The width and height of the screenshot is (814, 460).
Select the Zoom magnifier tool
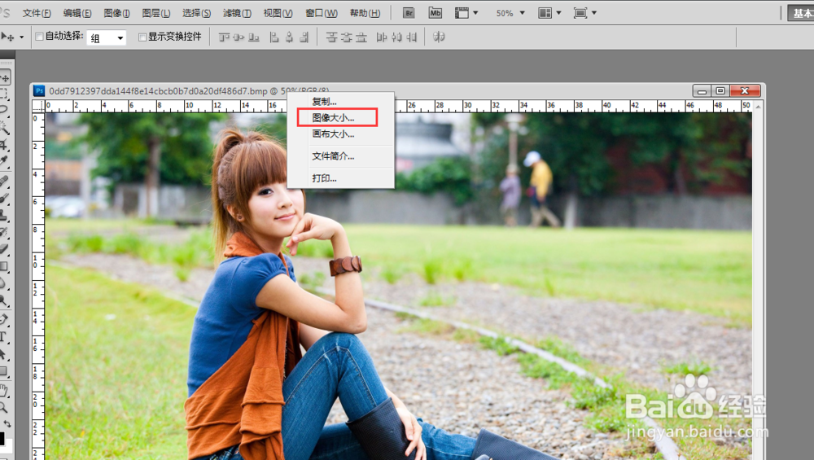point(4,406)
